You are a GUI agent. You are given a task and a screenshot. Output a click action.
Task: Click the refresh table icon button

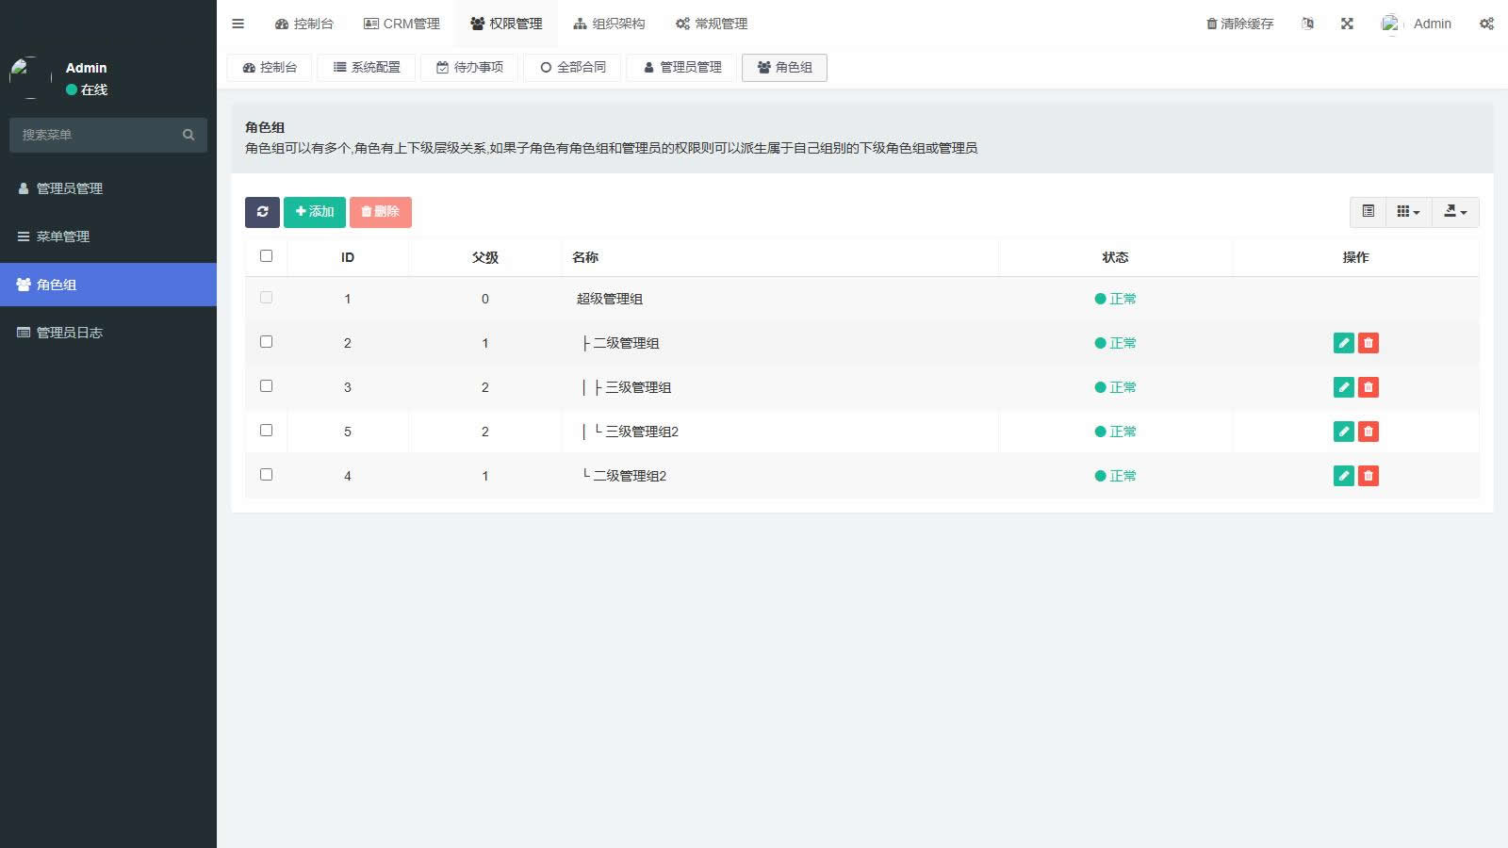pos(262,212)
